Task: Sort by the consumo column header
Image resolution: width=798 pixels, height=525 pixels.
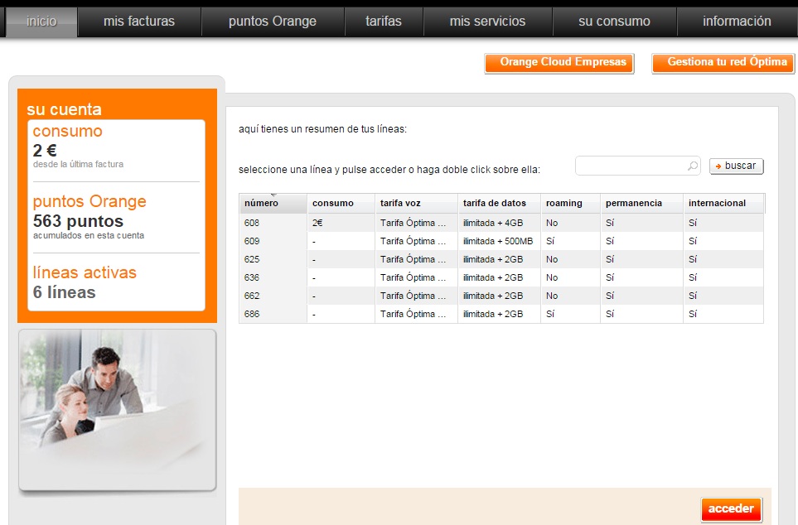Action: 341,203
